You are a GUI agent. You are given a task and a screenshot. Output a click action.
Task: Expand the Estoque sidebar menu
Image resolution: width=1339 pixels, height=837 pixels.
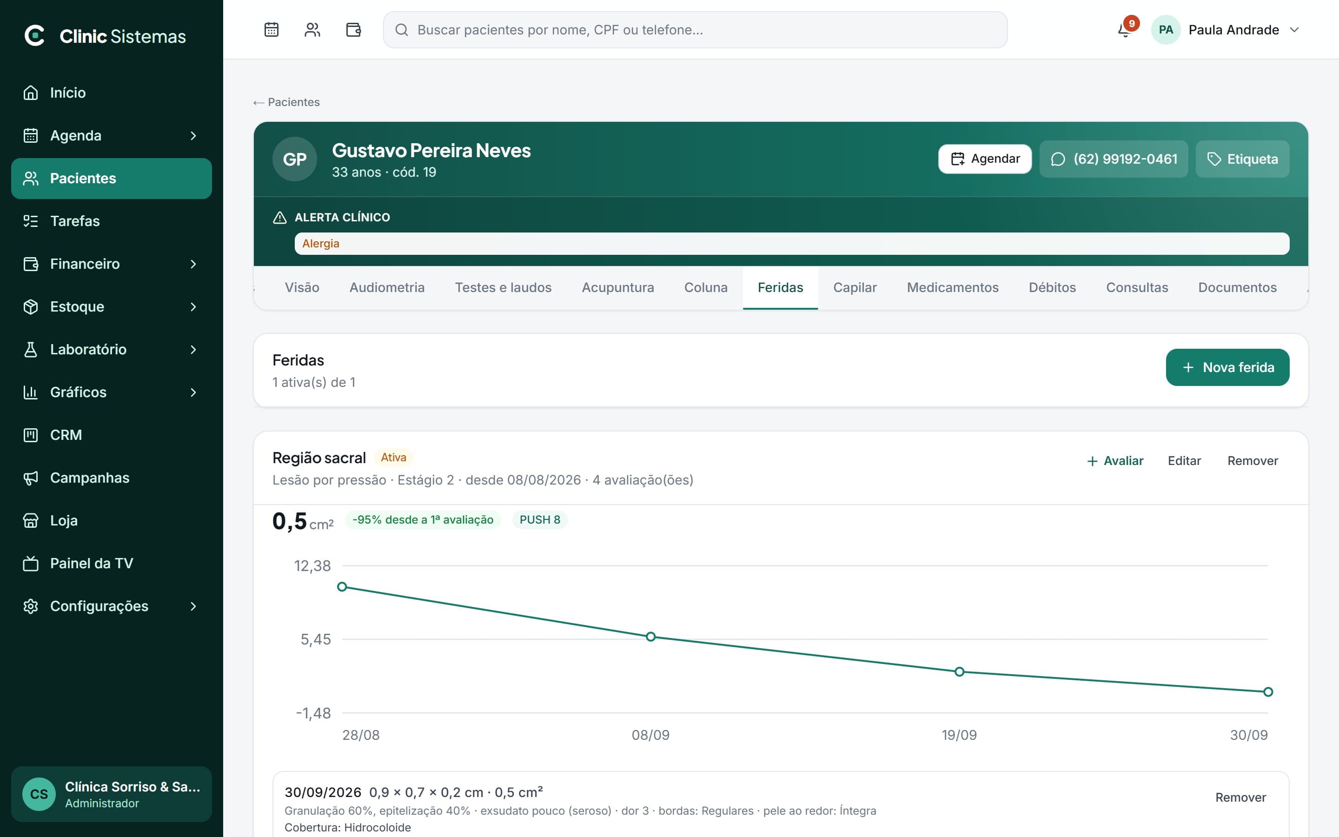click(111, 307)
